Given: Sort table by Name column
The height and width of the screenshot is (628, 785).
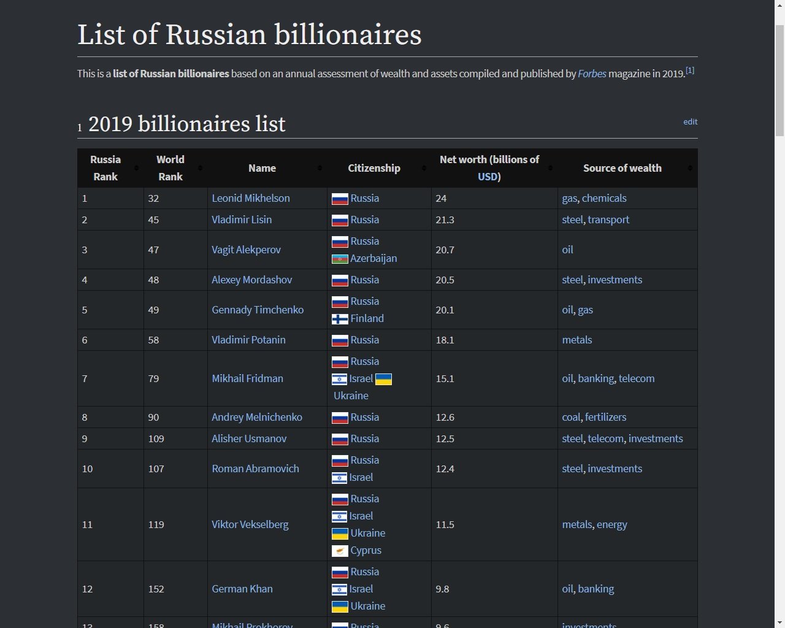Looking at the screenshot, I should 267,168.
